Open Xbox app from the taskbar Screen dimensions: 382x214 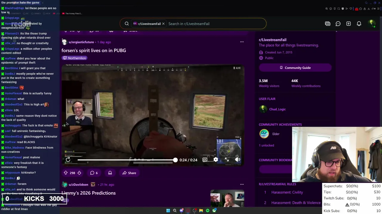pos(214,210)
